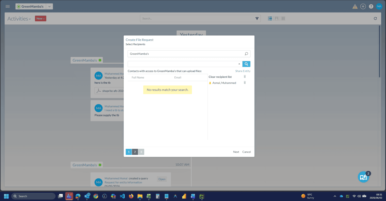Open Microsoft Word from the taskbar
This screenshot has height=201, width=386.
coord(193,196)
